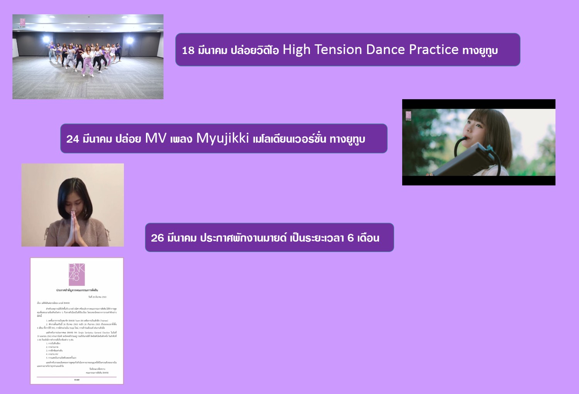
Task: Click the Myujikki MV screenshot with melodion
Action: [479, 142]
